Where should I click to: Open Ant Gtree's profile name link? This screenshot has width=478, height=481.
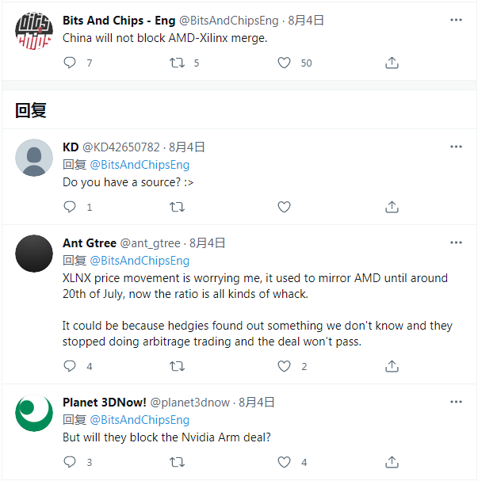pos(90,243)
